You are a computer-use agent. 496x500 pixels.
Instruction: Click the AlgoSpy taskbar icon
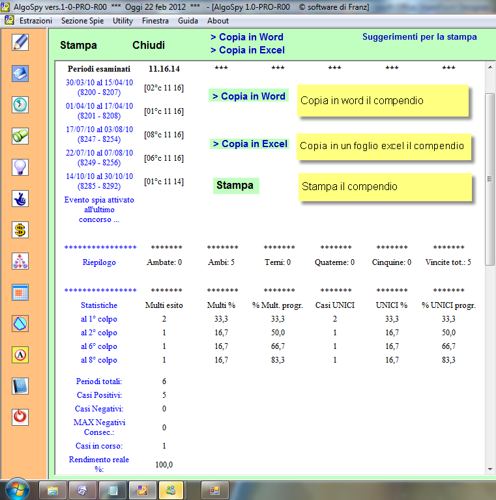143,490
